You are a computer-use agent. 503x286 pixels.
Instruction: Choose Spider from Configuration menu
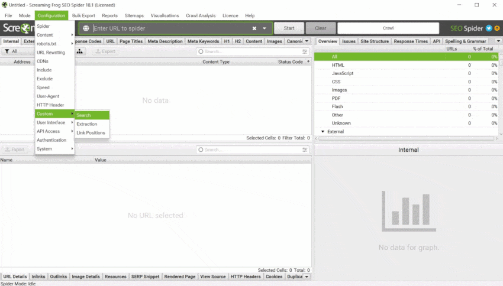tap(55, 26)
